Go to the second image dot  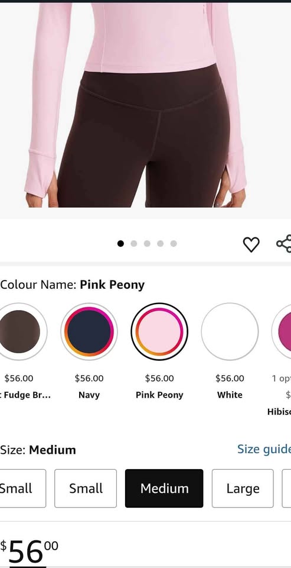[x=134, y=243]
